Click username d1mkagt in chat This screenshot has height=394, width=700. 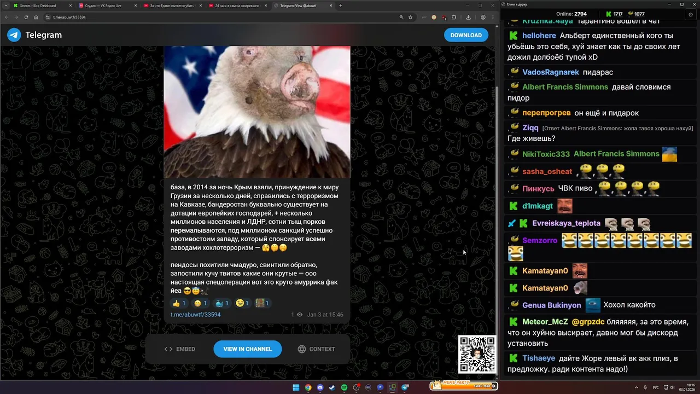538,206
